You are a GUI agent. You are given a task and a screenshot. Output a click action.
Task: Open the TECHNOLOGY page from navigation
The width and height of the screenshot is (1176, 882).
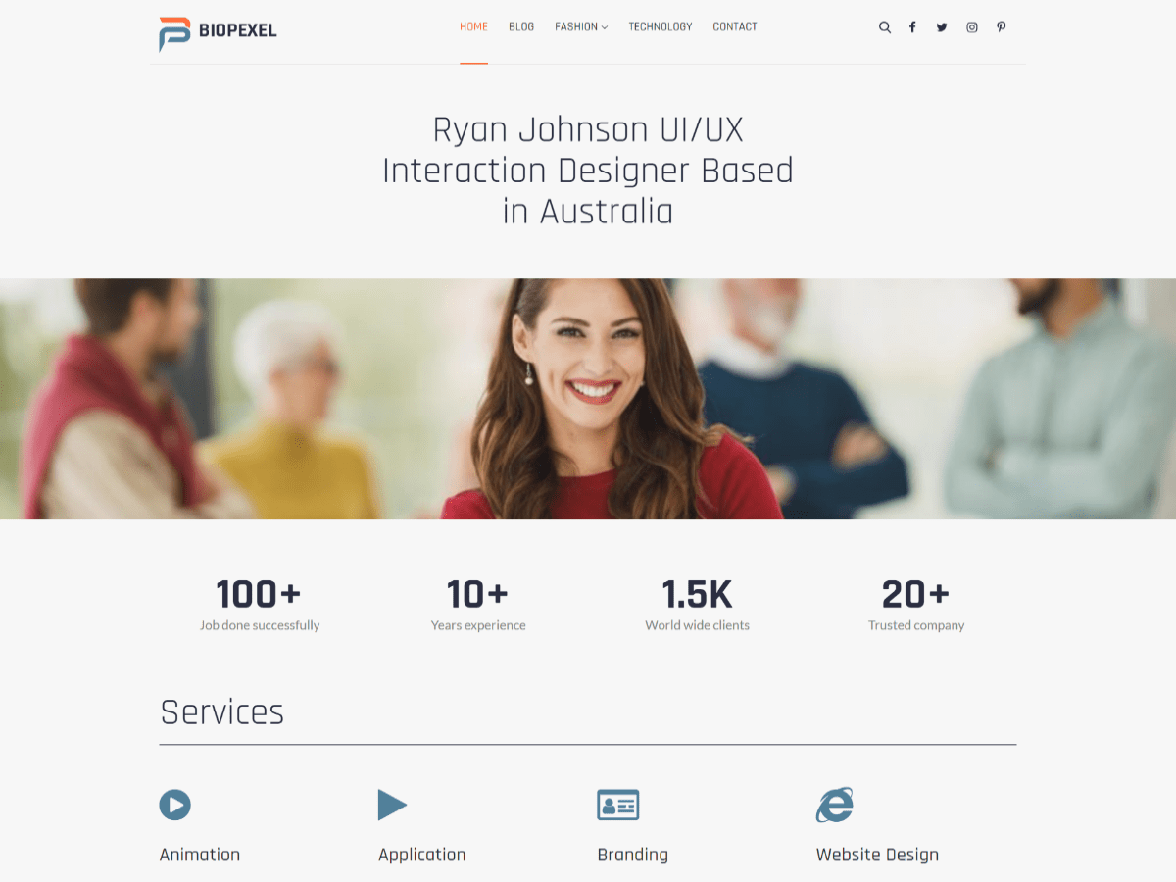coord(661,27)
